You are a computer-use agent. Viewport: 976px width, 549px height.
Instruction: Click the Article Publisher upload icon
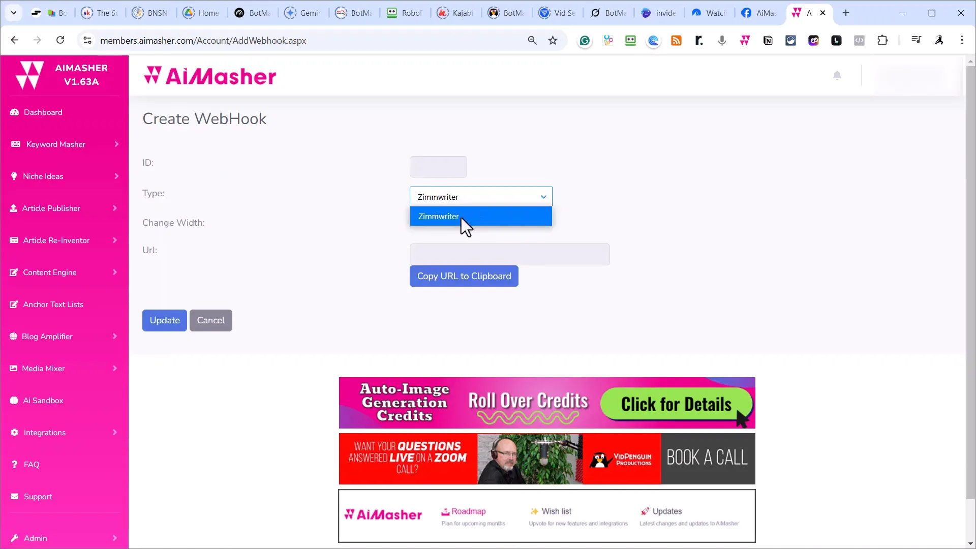(14, 208)
